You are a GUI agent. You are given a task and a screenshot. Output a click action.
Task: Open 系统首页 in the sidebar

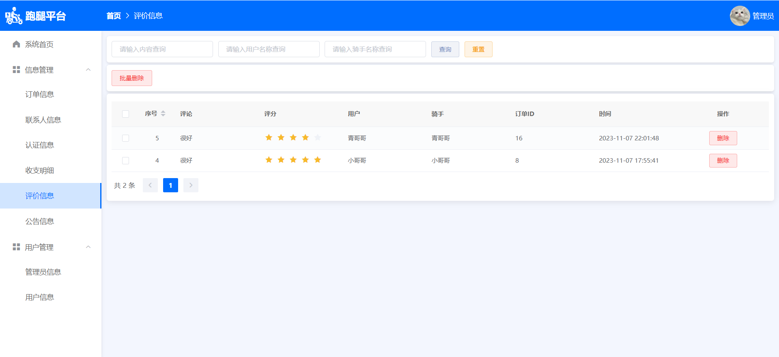[x=51, y=44]
